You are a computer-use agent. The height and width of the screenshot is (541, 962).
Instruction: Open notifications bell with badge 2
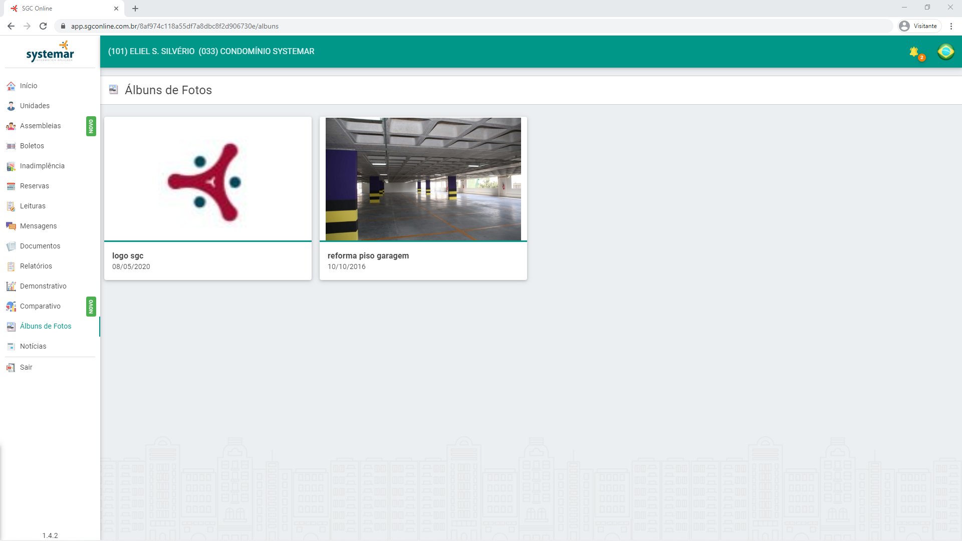916,53
